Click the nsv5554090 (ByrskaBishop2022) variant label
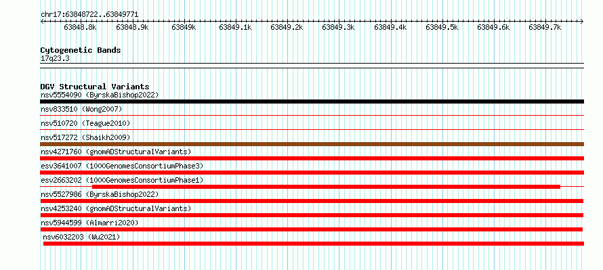Screen dimensions: 603x270 pos(100,95)
